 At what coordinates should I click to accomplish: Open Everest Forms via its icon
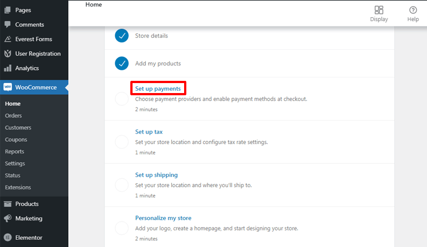tap(8, 39)
